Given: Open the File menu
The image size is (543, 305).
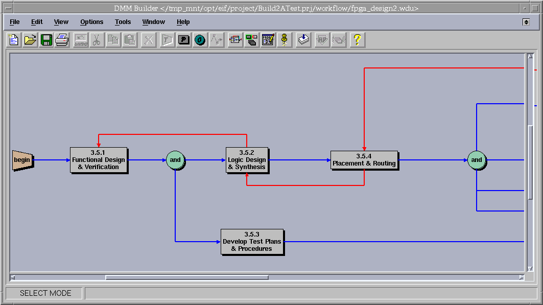Looking at the screenshot, I should tap(15, 22).
